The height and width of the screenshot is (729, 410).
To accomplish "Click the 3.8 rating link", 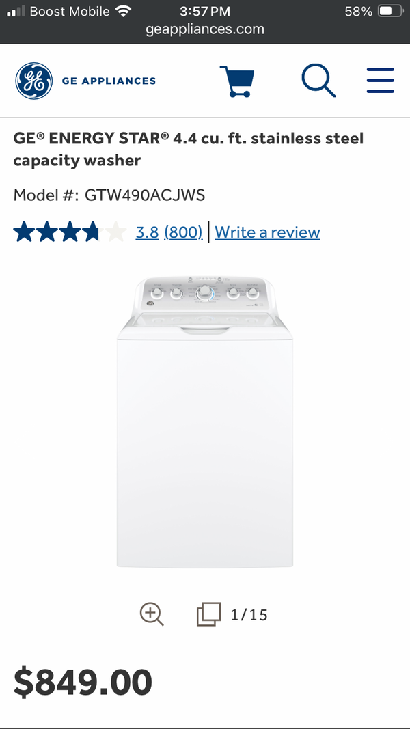I will [148, 232].
